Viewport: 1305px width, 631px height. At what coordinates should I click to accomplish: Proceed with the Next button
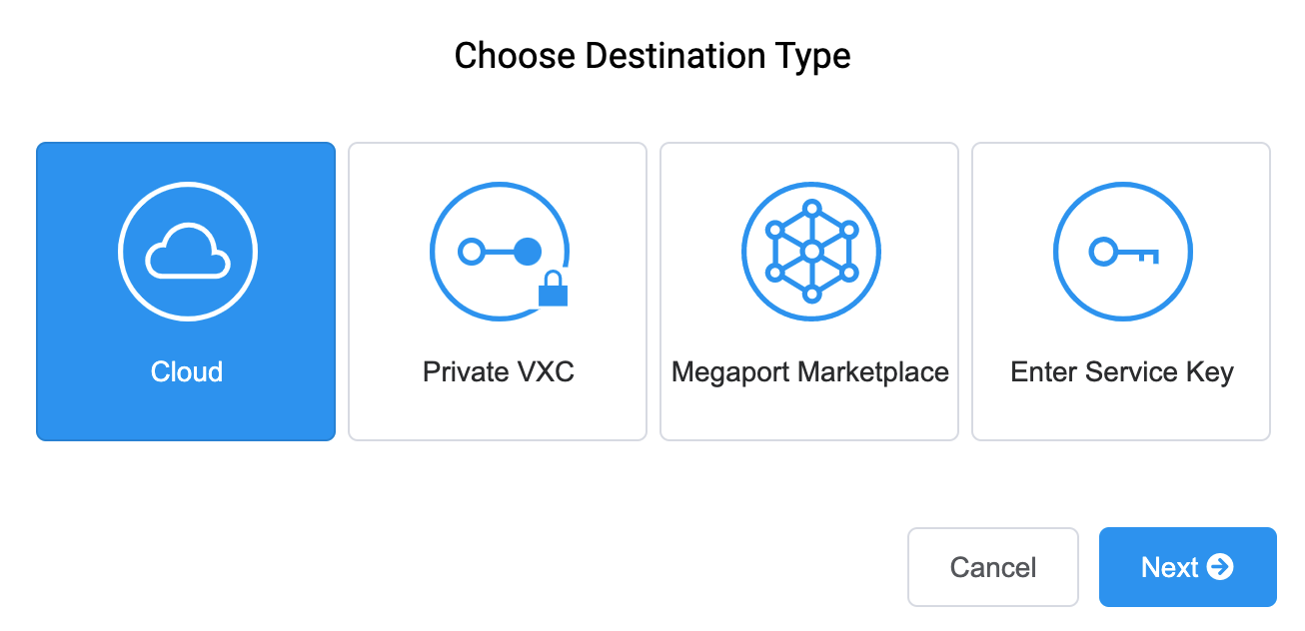[1188, 567]
